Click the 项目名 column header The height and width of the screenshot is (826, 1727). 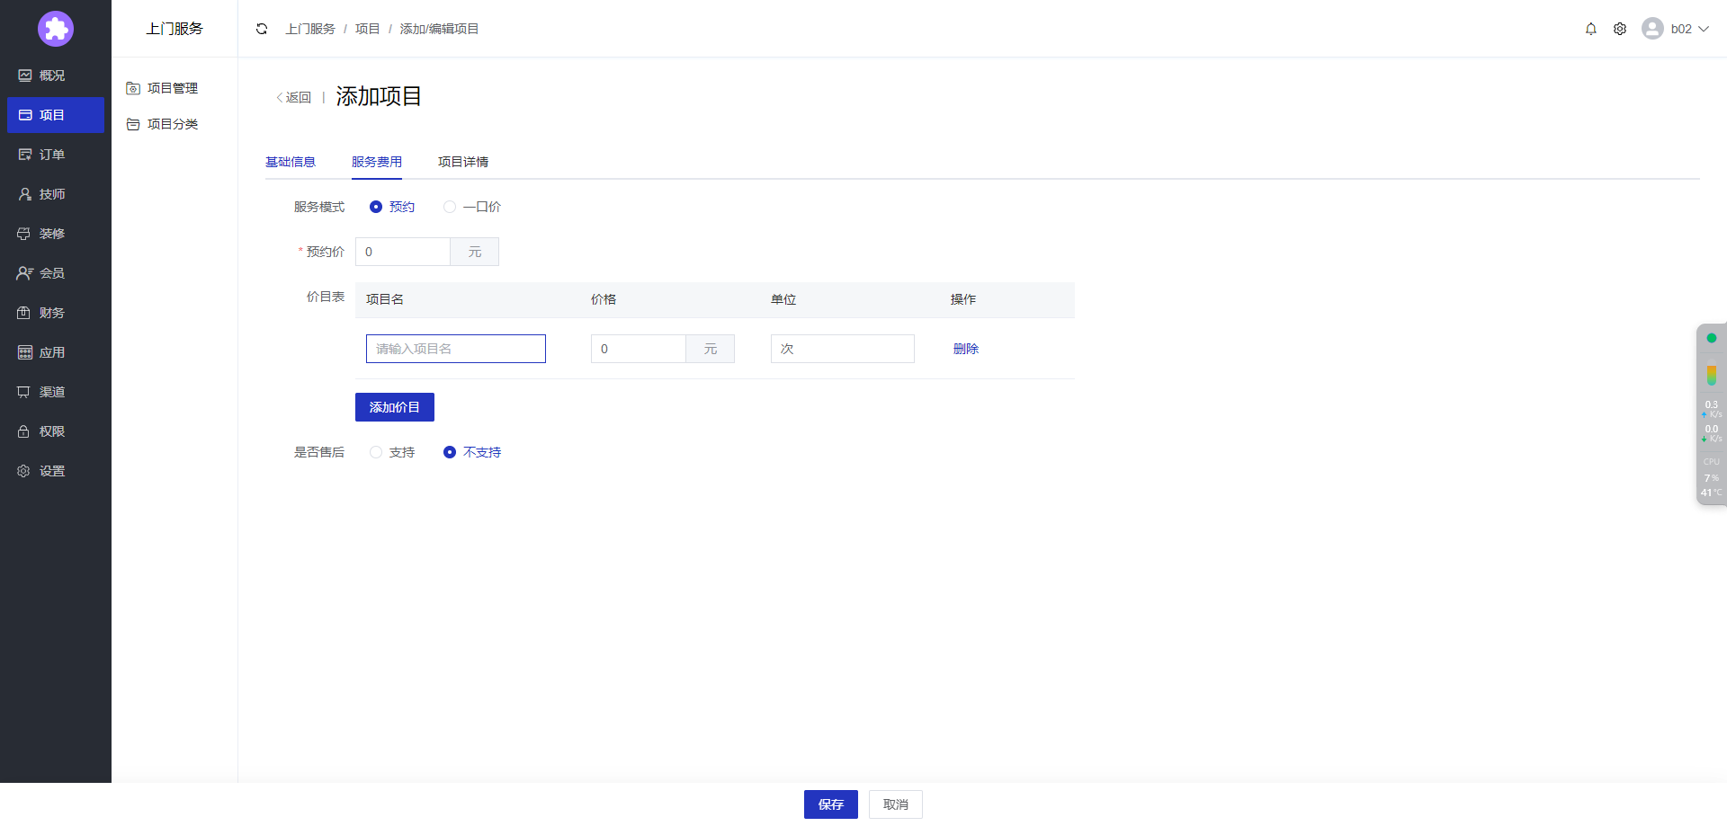[x=385, y=299]
